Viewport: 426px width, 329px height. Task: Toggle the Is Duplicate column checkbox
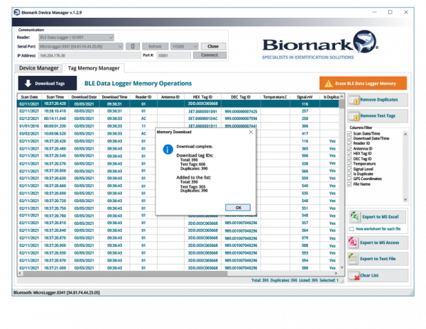(x=349, y=174)
